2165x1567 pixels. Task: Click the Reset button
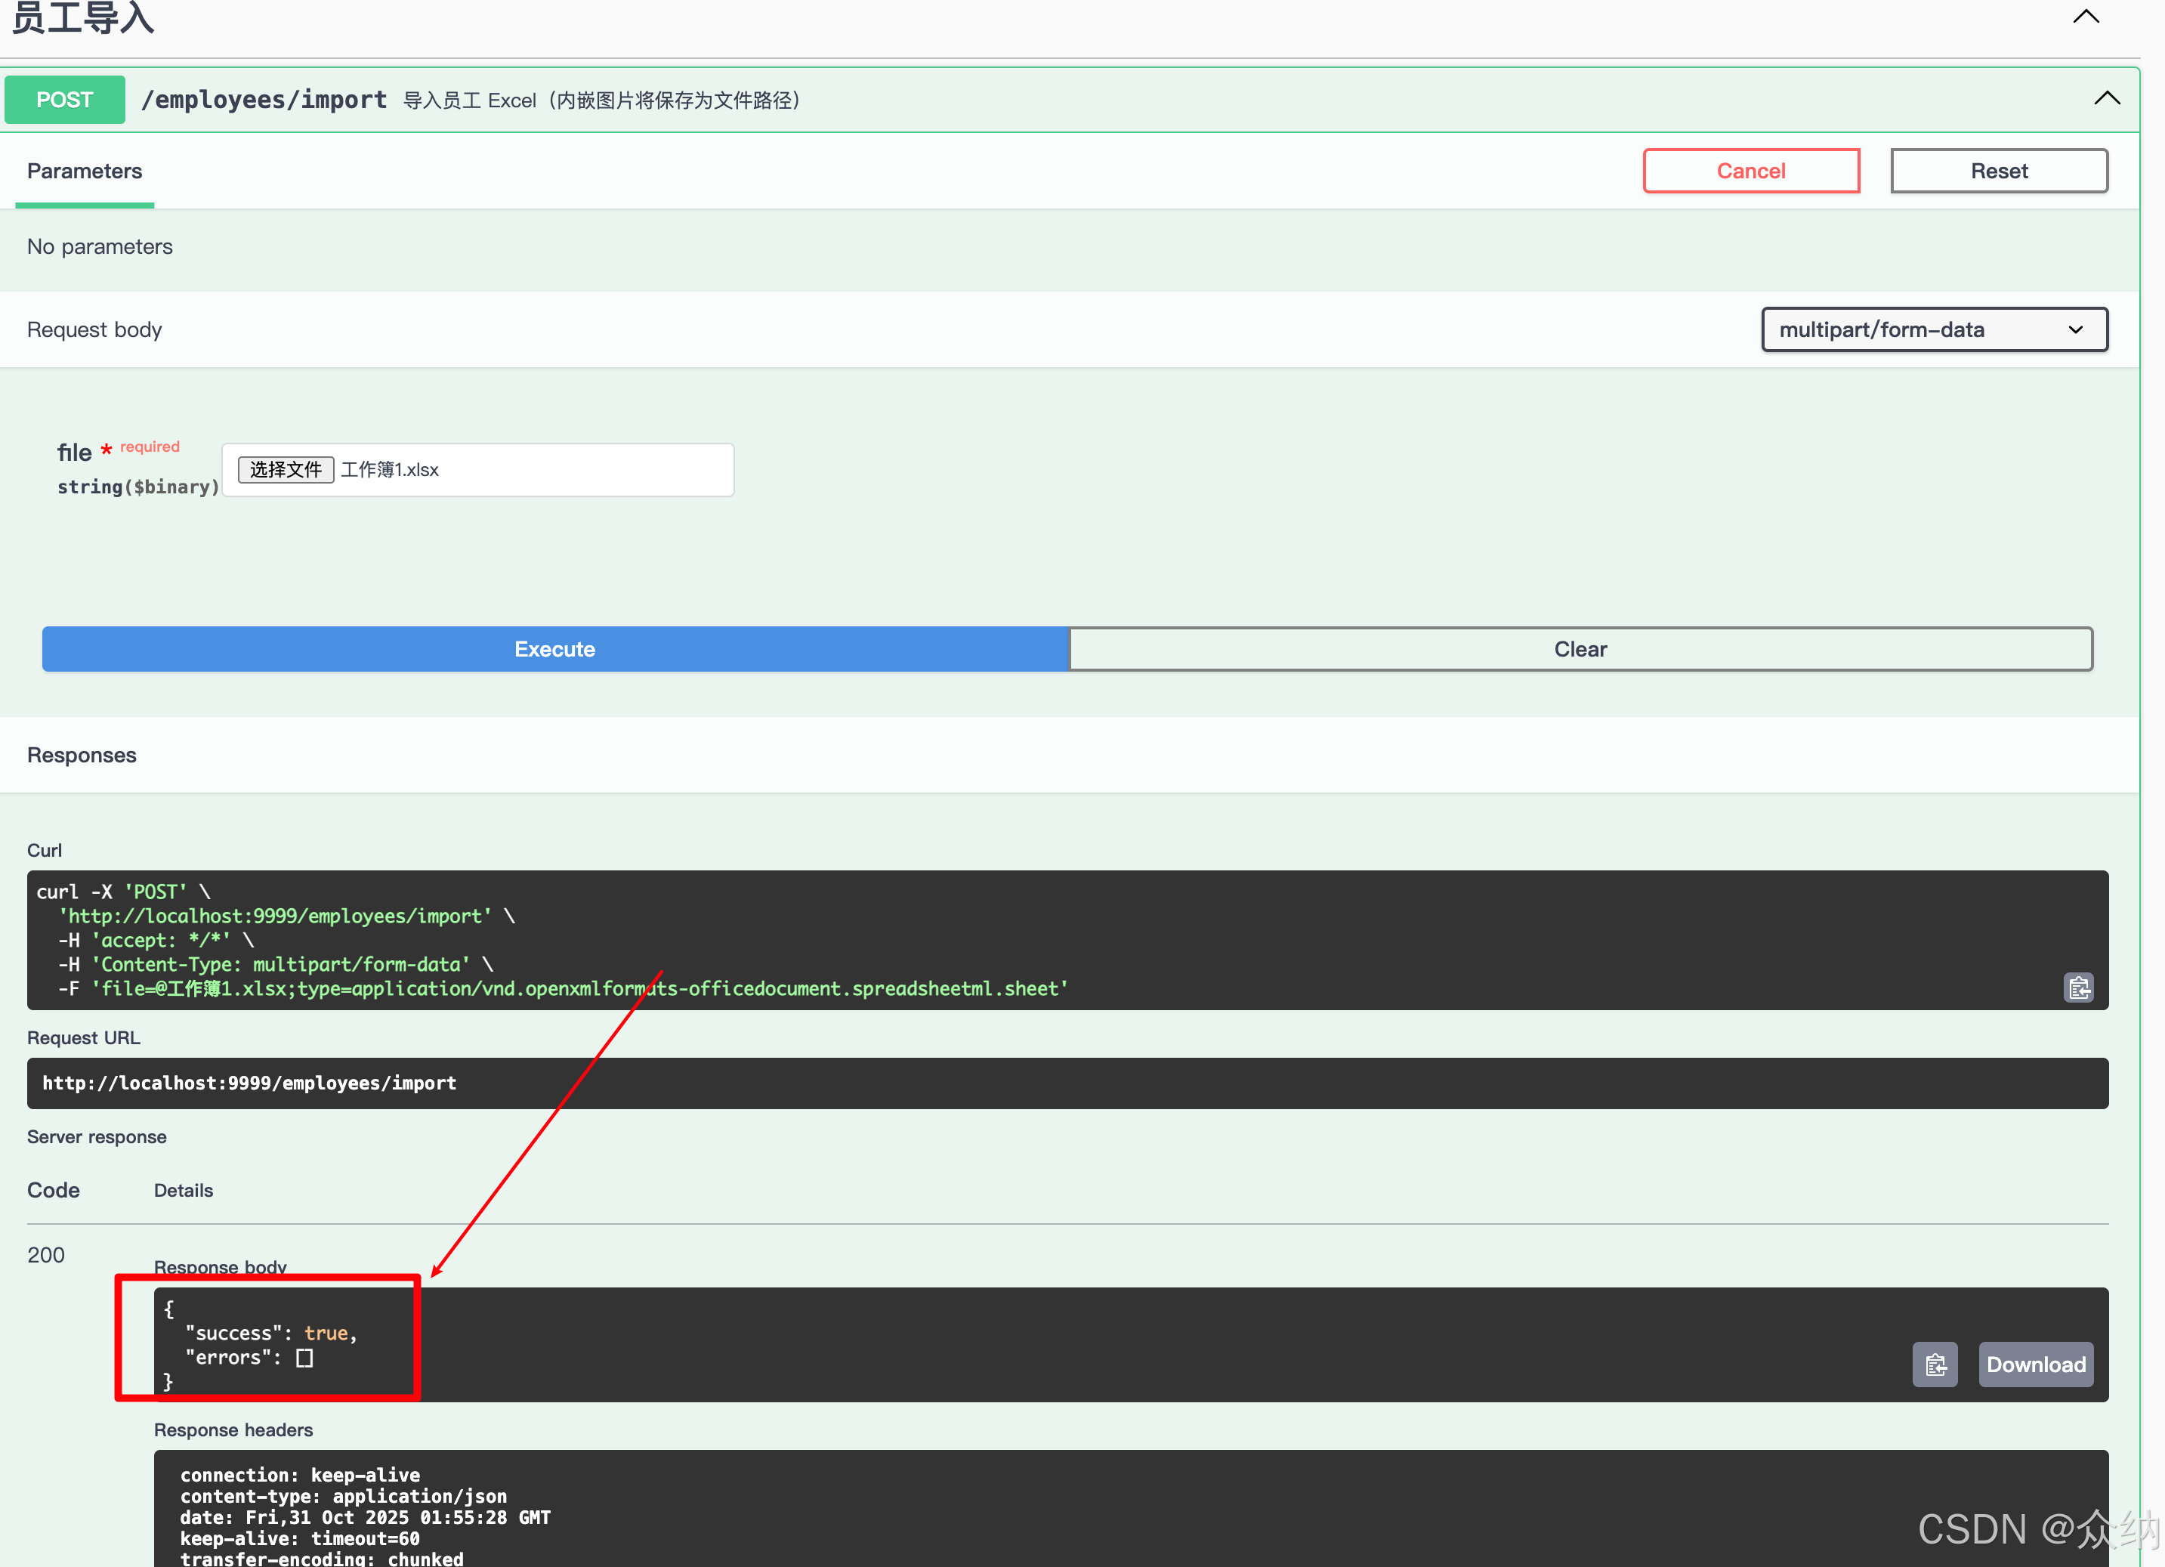[1998, 171]
